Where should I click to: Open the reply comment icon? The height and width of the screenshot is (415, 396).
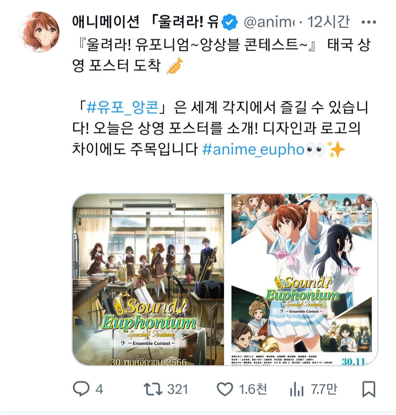81,389
